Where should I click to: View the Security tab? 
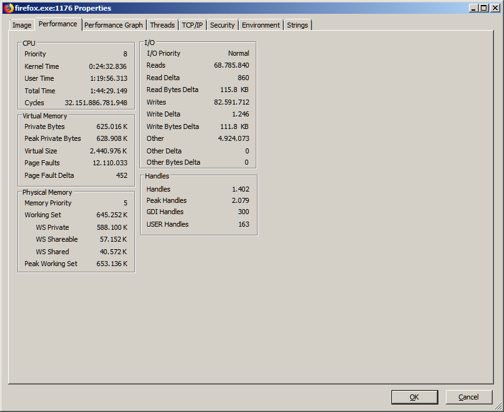coord(222,25)
